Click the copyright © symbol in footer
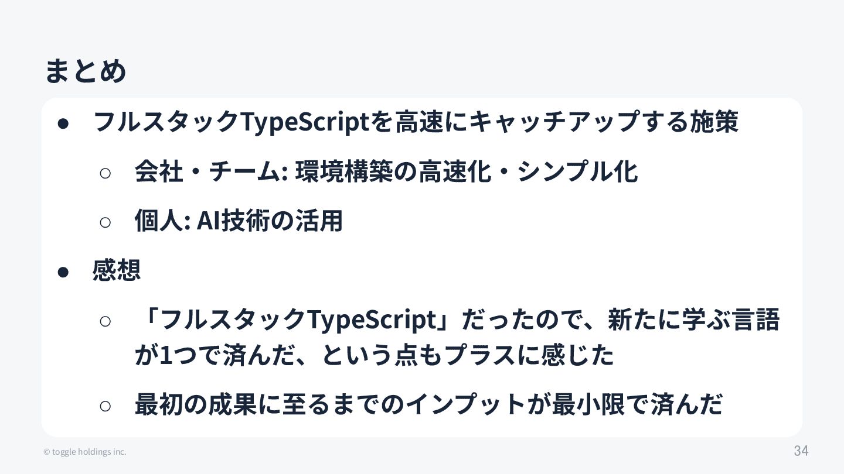 pyautogui.click(x=47, y=452)
